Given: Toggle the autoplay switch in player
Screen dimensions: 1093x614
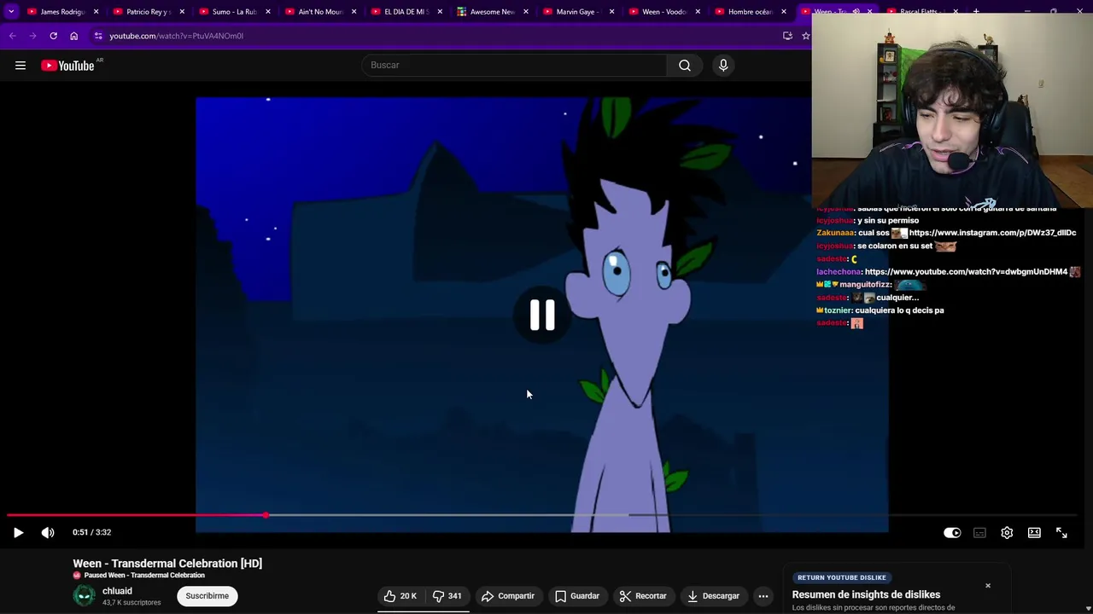Looking at the screenshot, I should click(x=952, y=532).
